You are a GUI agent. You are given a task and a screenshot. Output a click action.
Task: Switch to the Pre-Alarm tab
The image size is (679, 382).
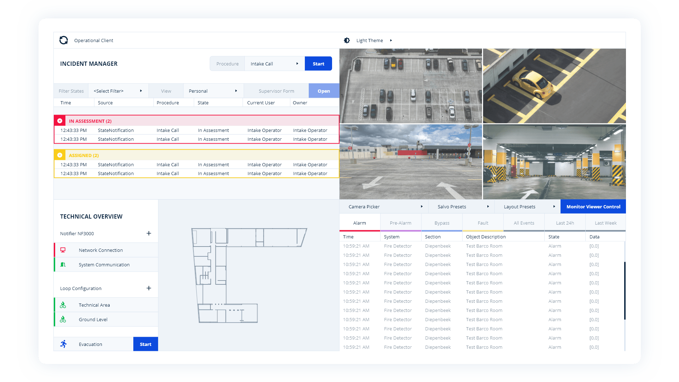click(x=401, y=223)
